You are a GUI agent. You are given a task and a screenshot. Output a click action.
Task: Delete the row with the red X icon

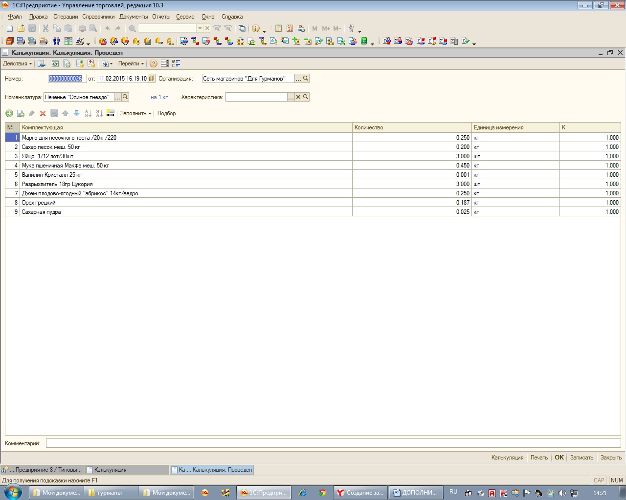43,113
